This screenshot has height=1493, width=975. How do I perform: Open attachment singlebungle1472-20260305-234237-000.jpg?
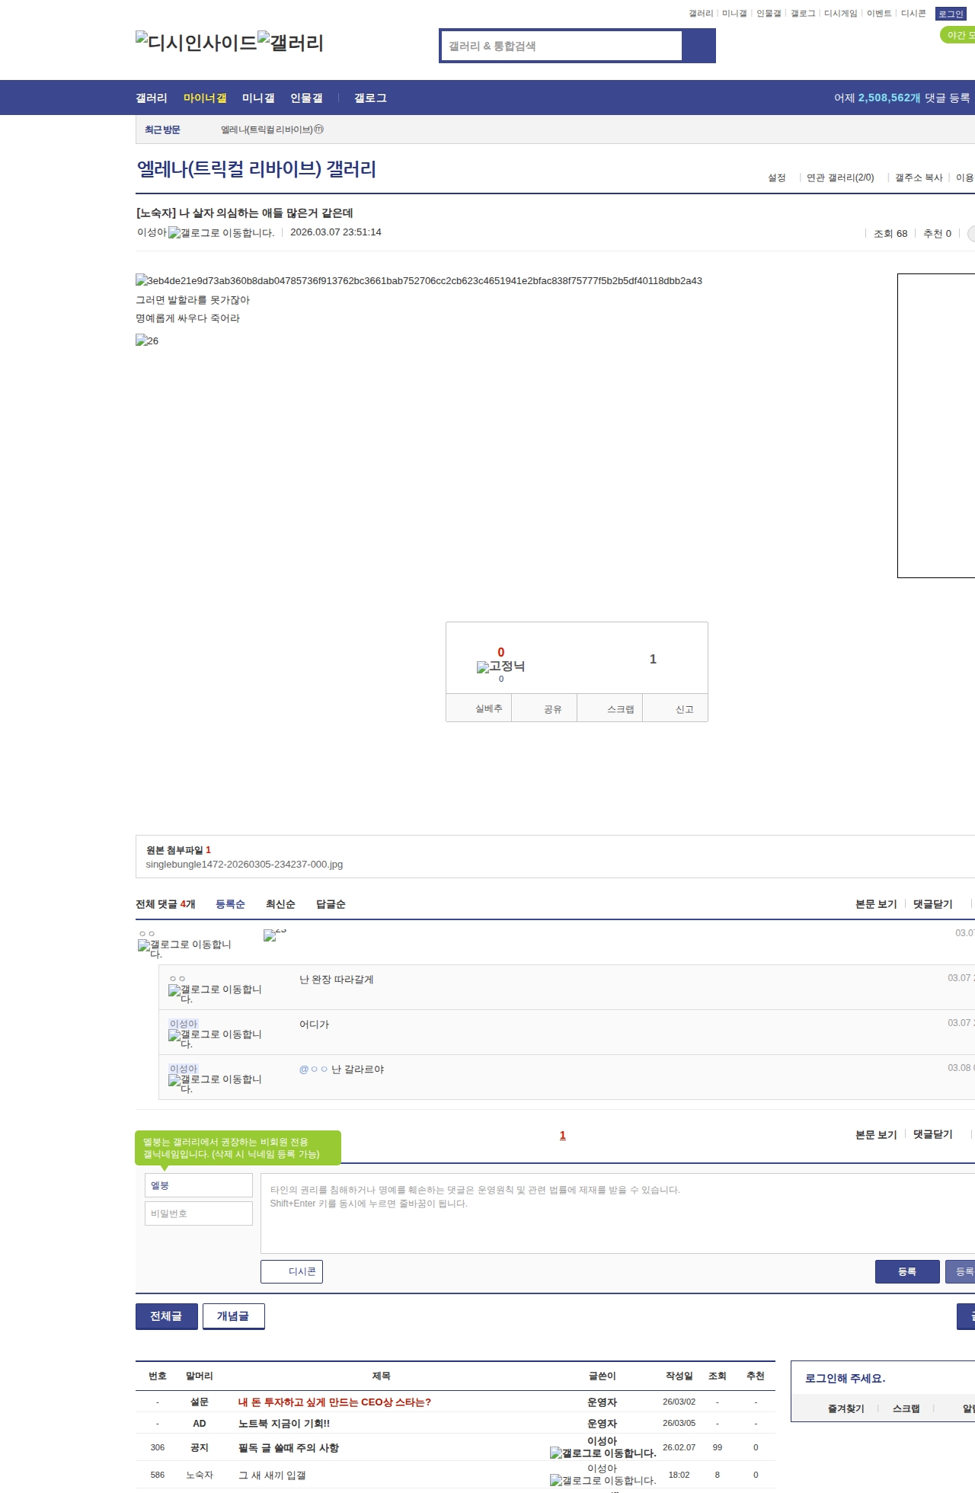click(245, 865)
